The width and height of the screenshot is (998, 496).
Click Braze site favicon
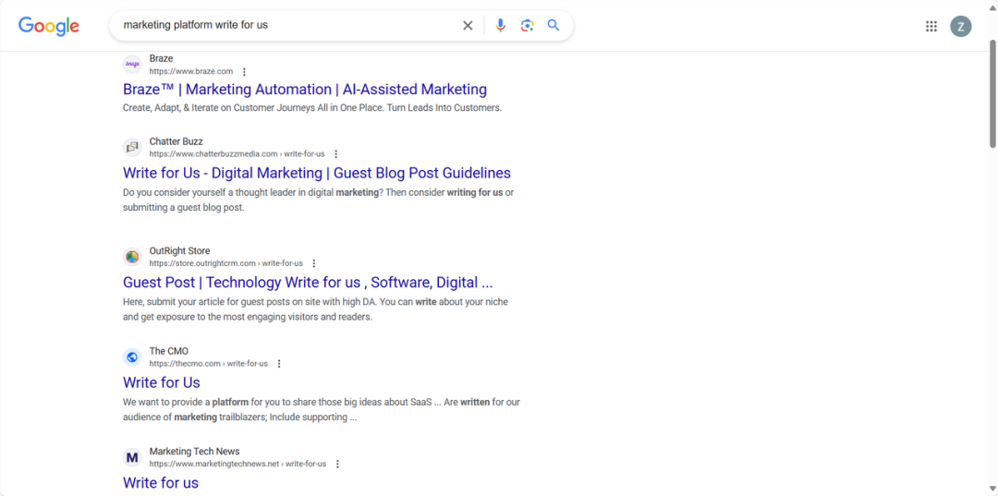(x=132, y=65)
